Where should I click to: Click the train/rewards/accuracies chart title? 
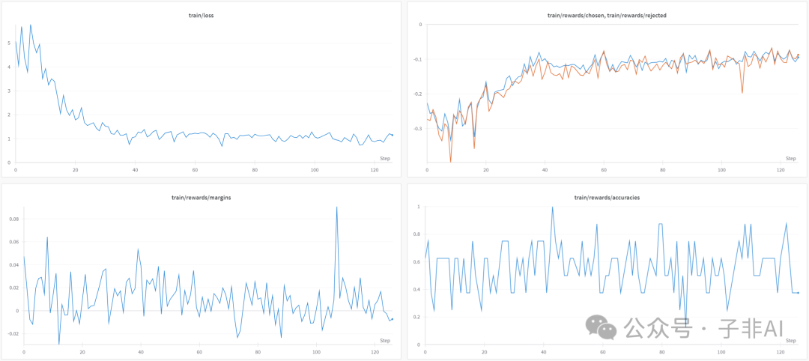click(607, 197)
